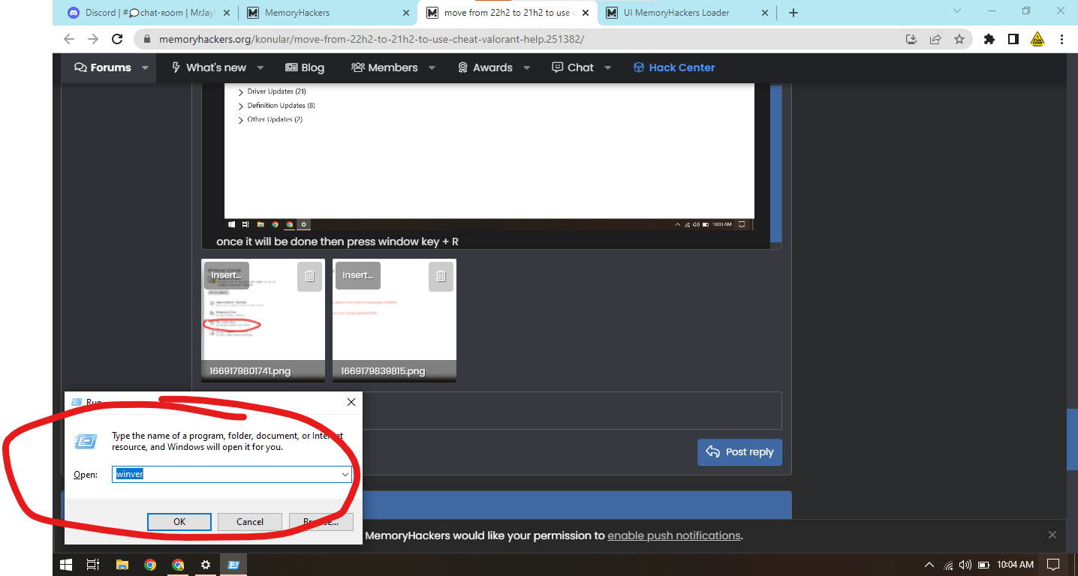Click Insert on the 1669179801741.png attachment
The width and height of the screenshot is (1078, 576).
click(x=226, y=275)
